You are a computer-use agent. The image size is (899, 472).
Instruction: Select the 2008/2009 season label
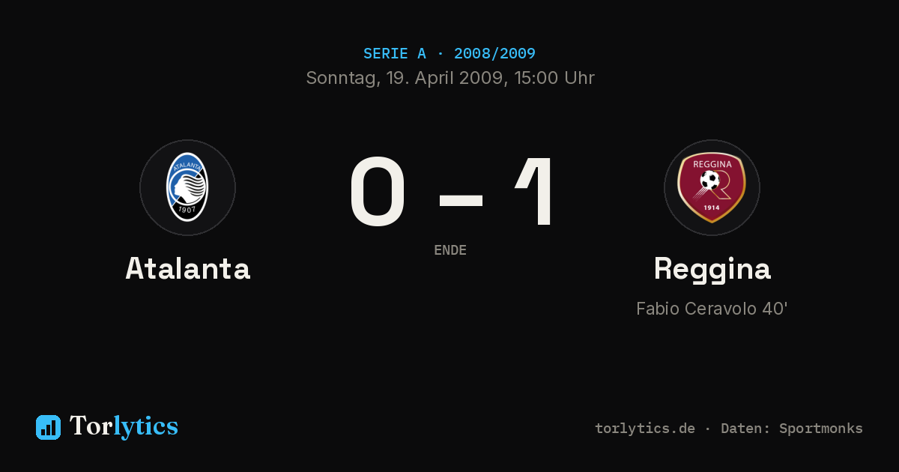[494, 54]
